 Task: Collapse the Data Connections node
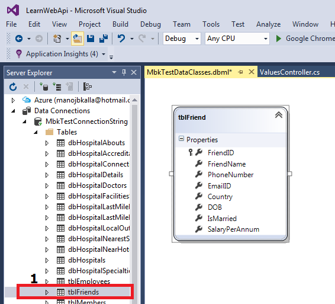13,111
